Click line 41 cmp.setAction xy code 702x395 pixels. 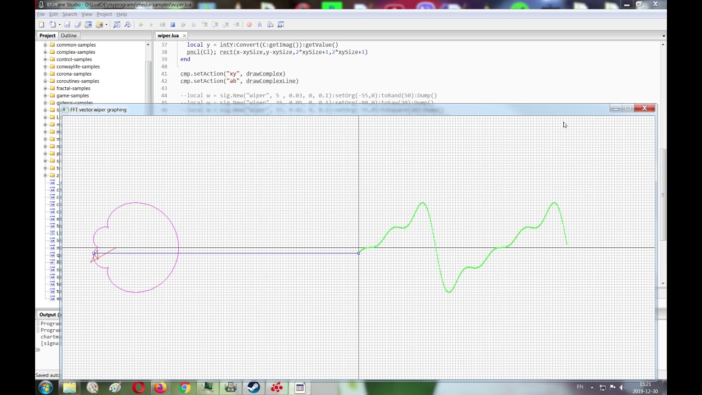[233, 74]
